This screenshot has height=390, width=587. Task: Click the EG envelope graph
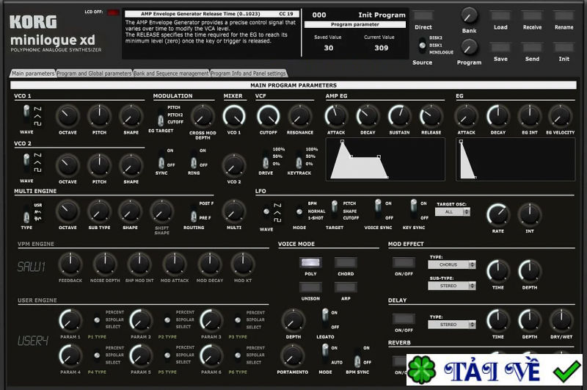coord(516,159)
